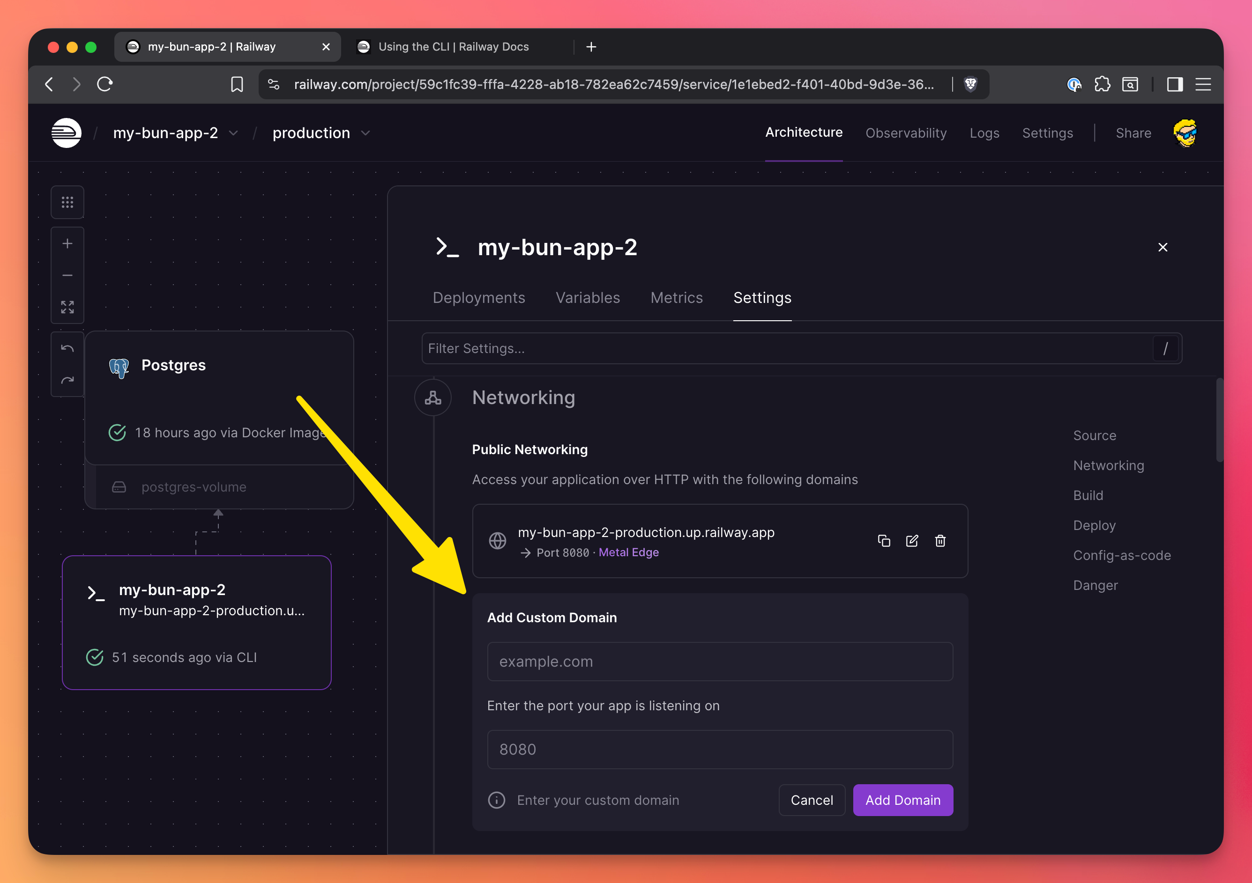
Task: Click the grid layout icon on canvas toolbar
Action: (67, 203)
